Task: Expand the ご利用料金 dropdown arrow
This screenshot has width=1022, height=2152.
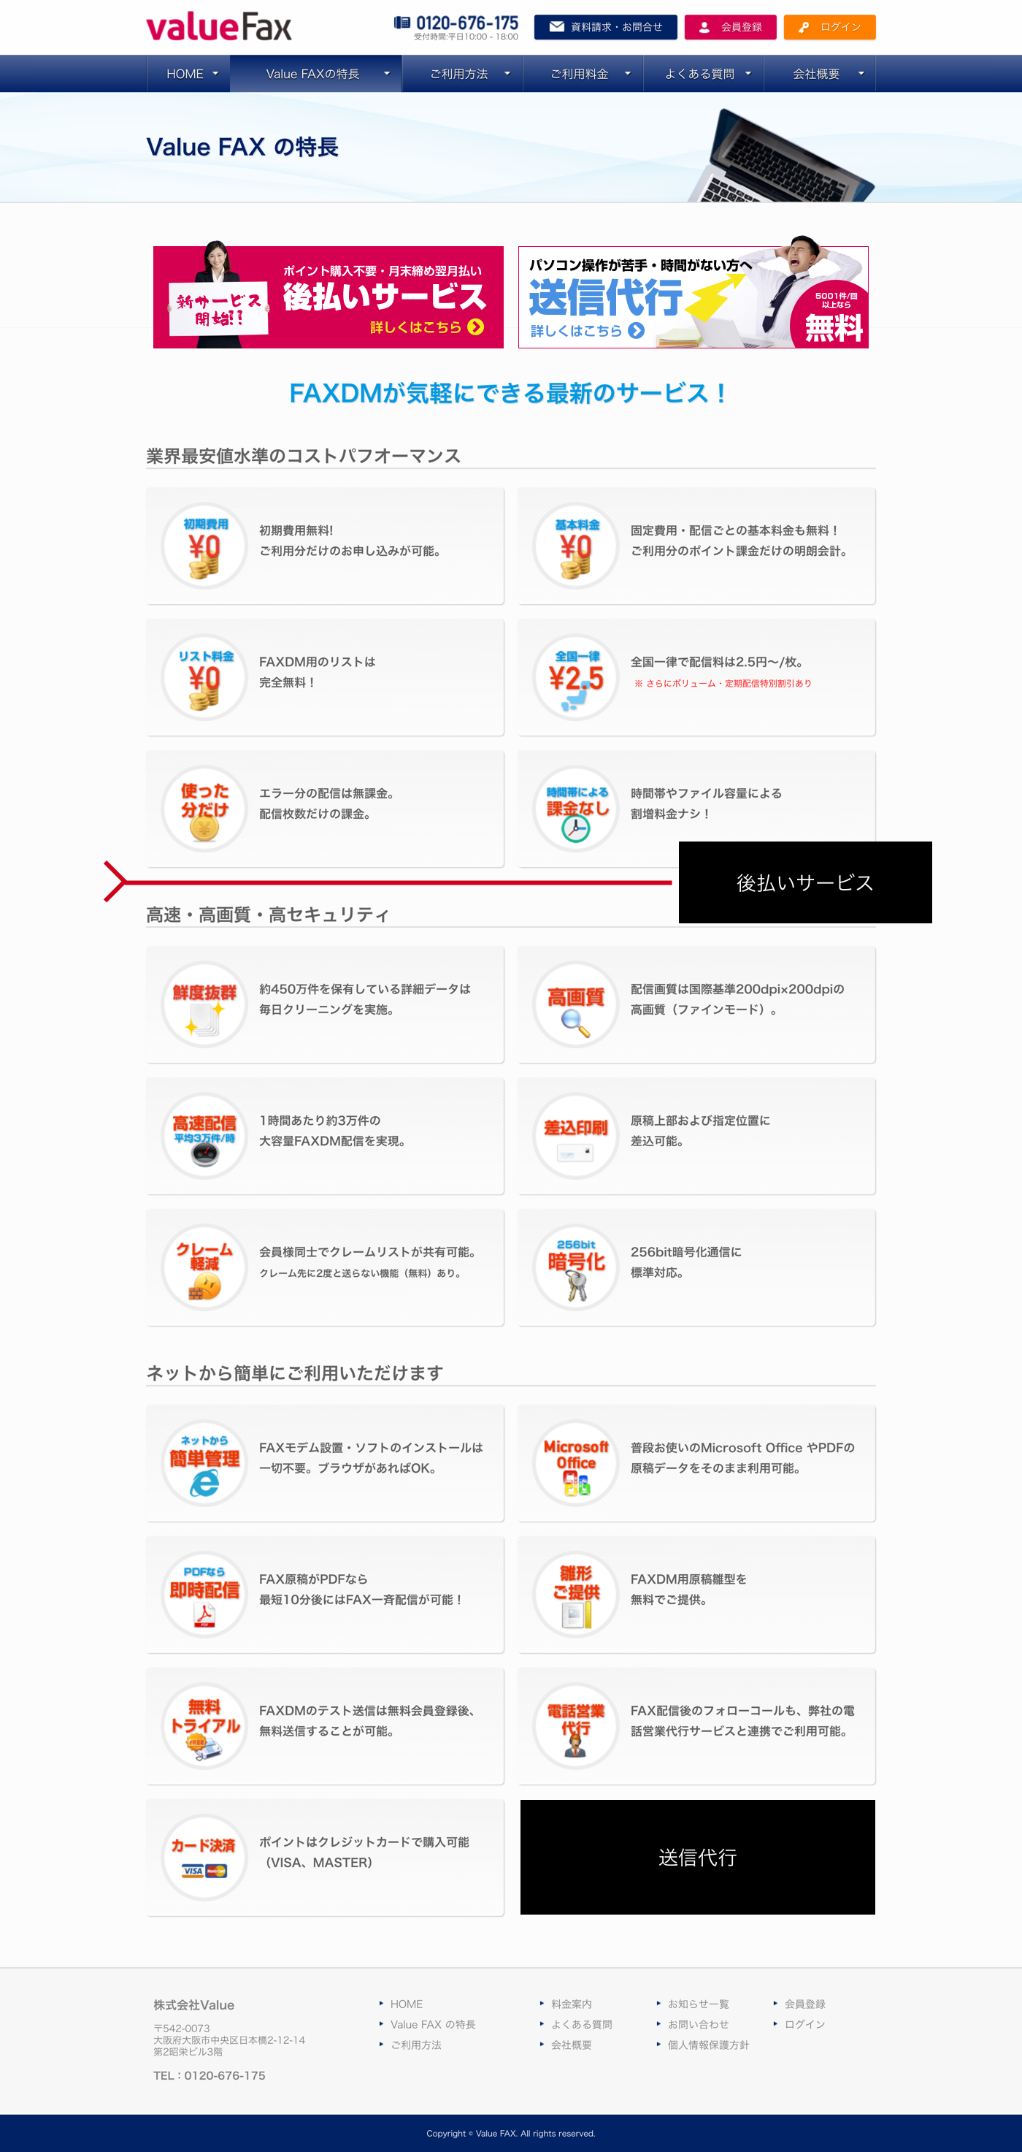Action: [628, 74]
